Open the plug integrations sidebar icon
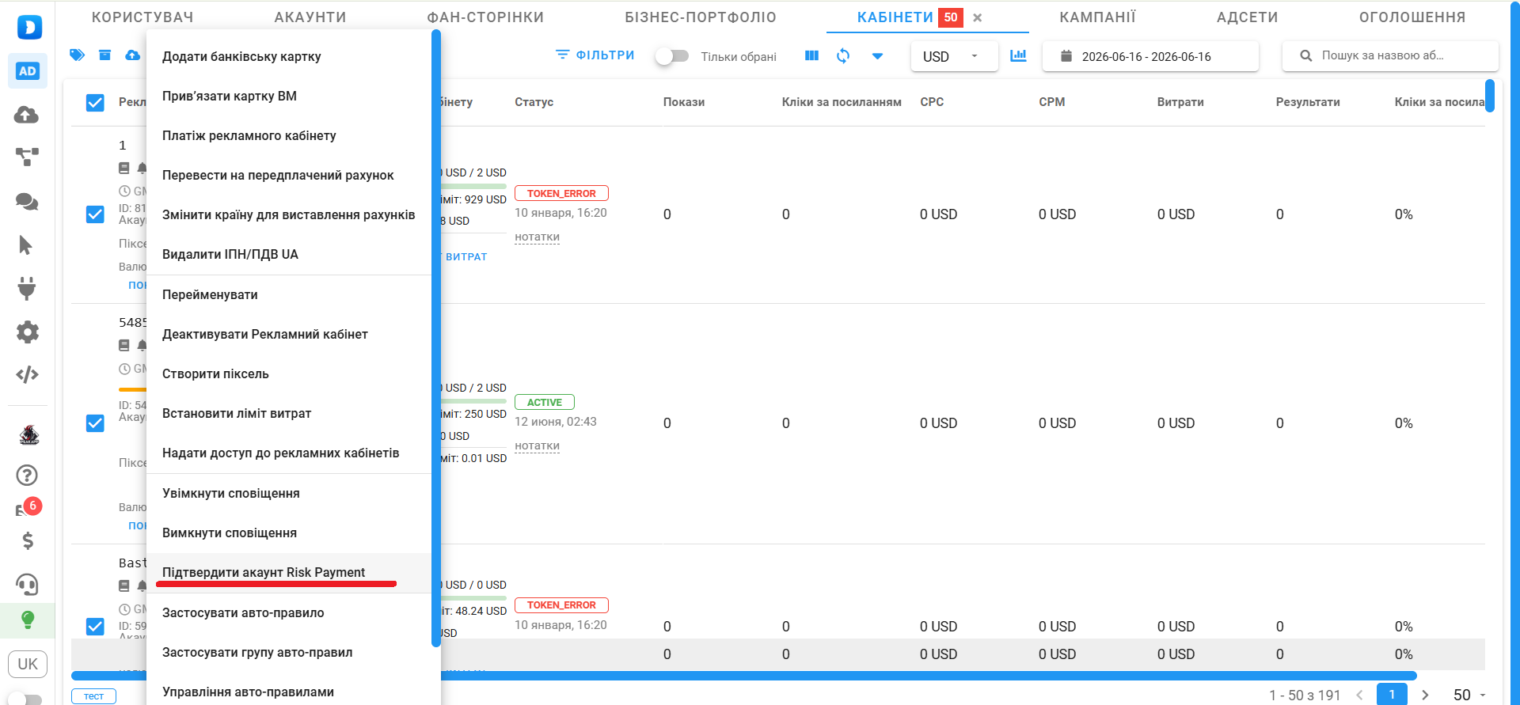The image size is (1520, 705). (27, 288)
